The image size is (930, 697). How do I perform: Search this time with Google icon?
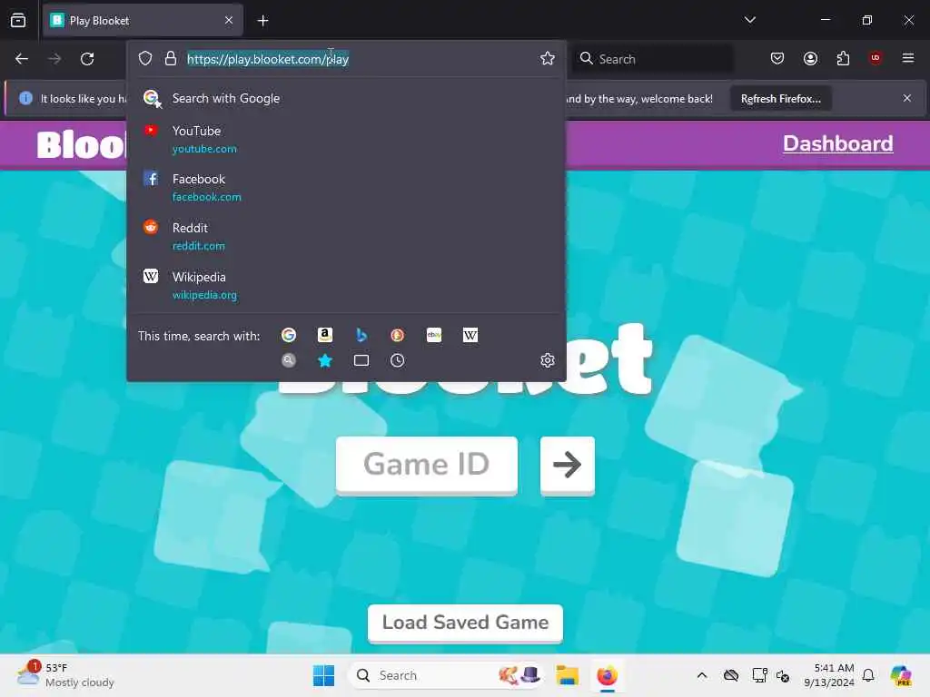288,336
